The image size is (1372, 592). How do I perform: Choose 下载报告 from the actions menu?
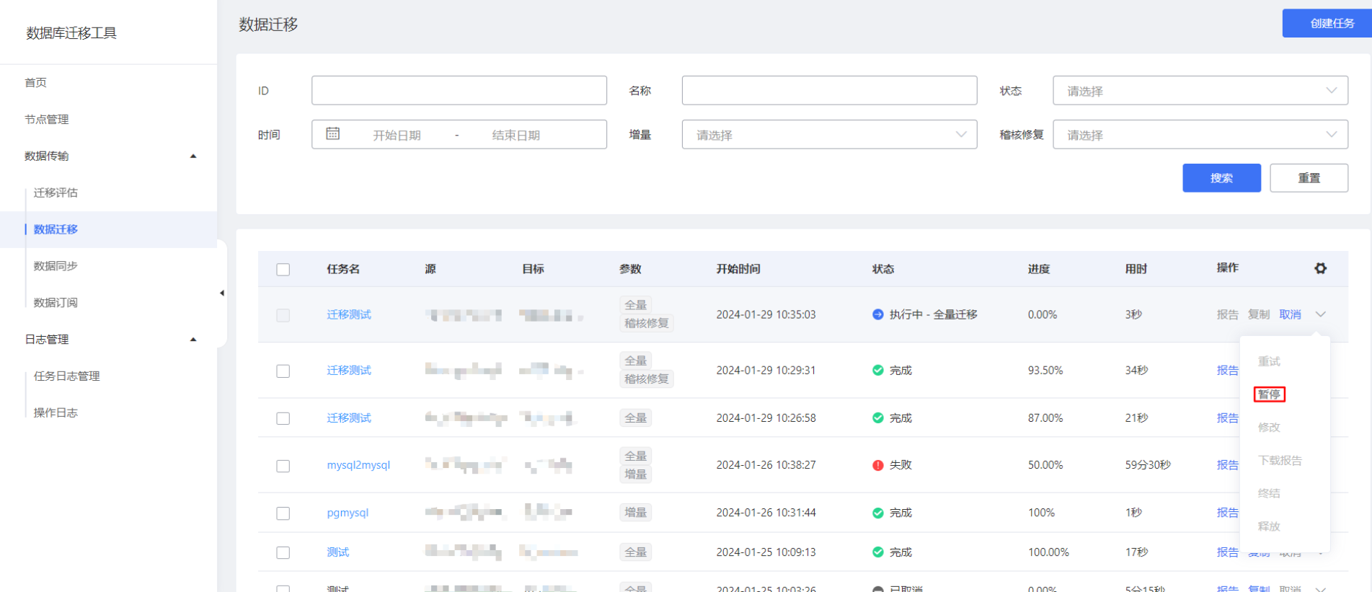point(1280,460)
